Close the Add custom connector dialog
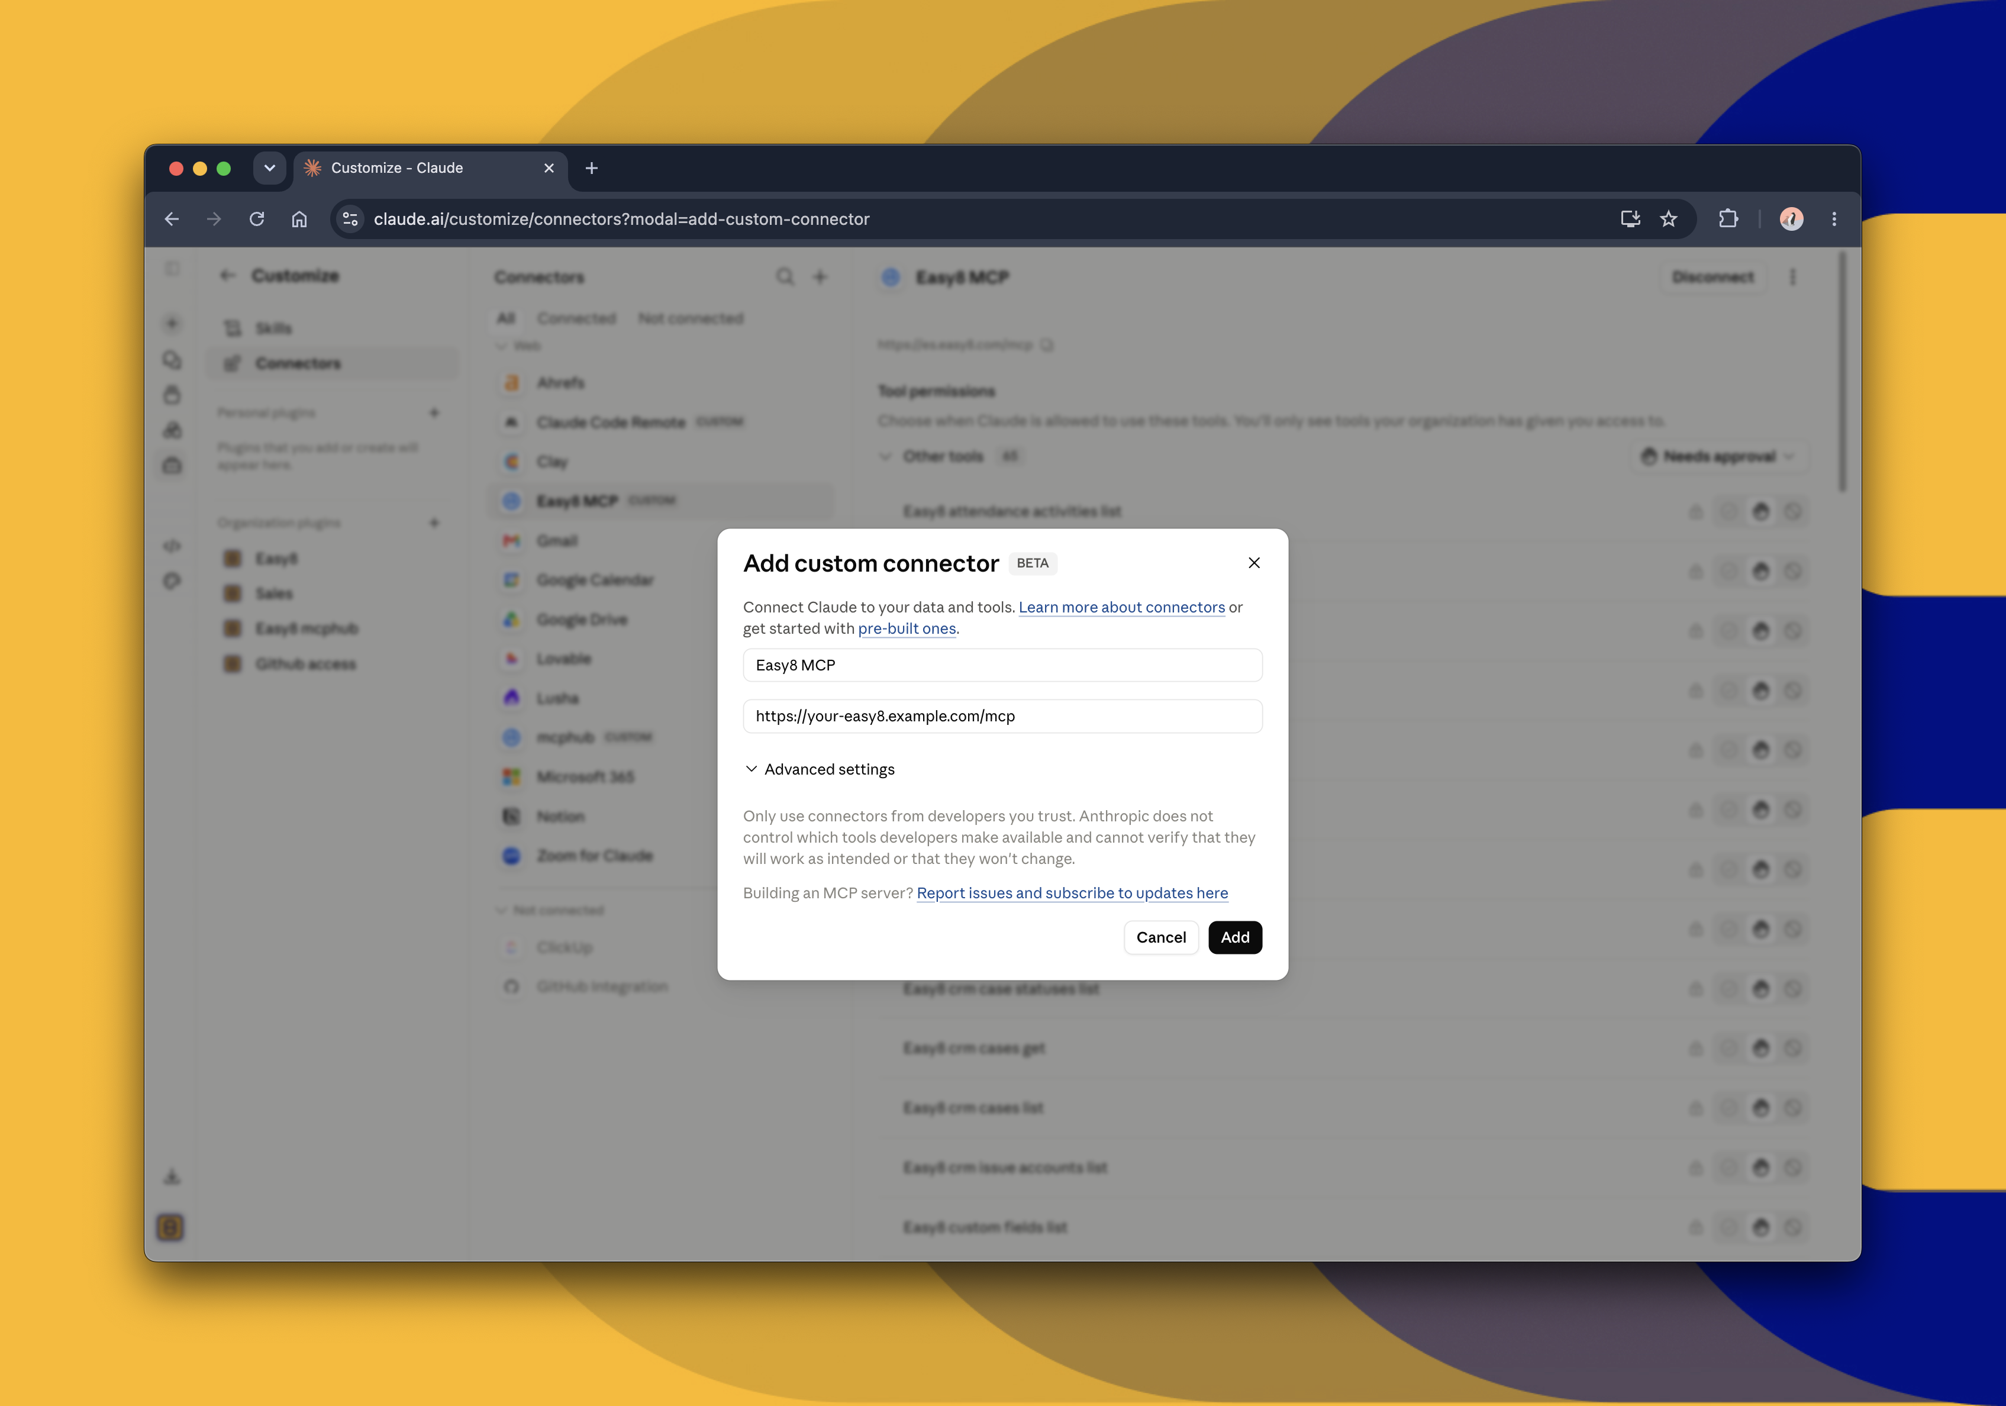 (x=1254, y=563)
